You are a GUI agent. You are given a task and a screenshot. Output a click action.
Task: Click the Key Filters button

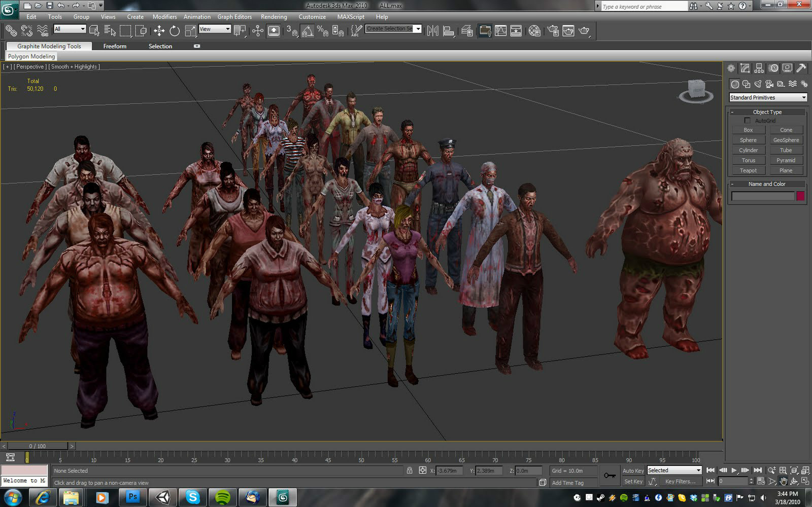pyautogui.click(x=681, y=481)
